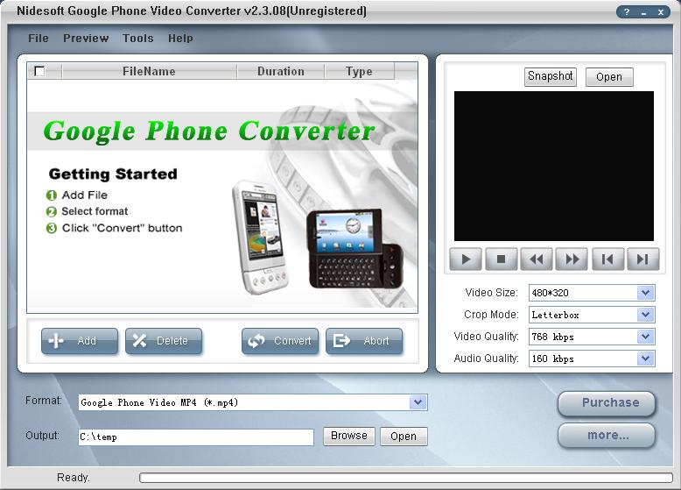Open the Format dropdown list
The width and height of the screenshot is (681, 490).
(418, 402)
